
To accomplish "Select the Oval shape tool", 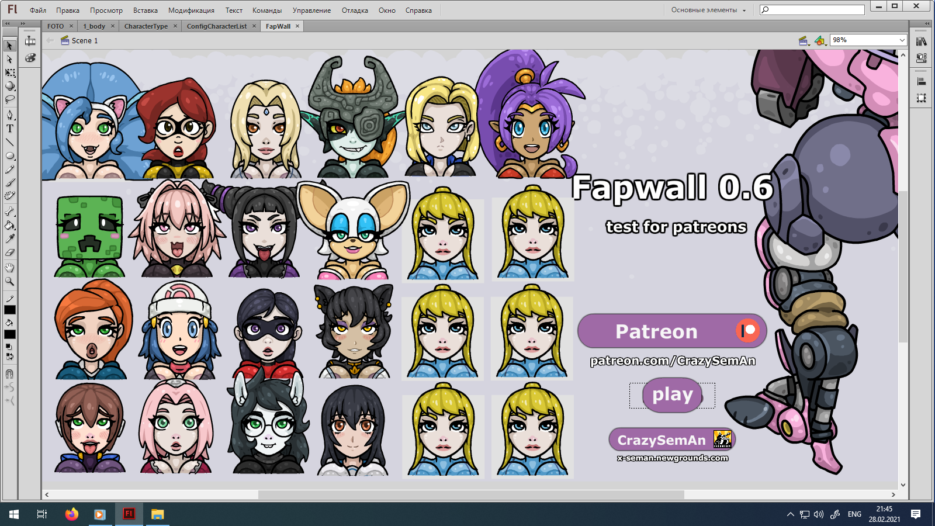I will pyautogui.click(x=10, y=156).
